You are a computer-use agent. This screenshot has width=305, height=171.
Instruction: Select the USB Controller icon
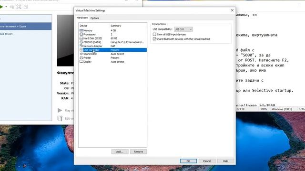click(x=81, y=50)
